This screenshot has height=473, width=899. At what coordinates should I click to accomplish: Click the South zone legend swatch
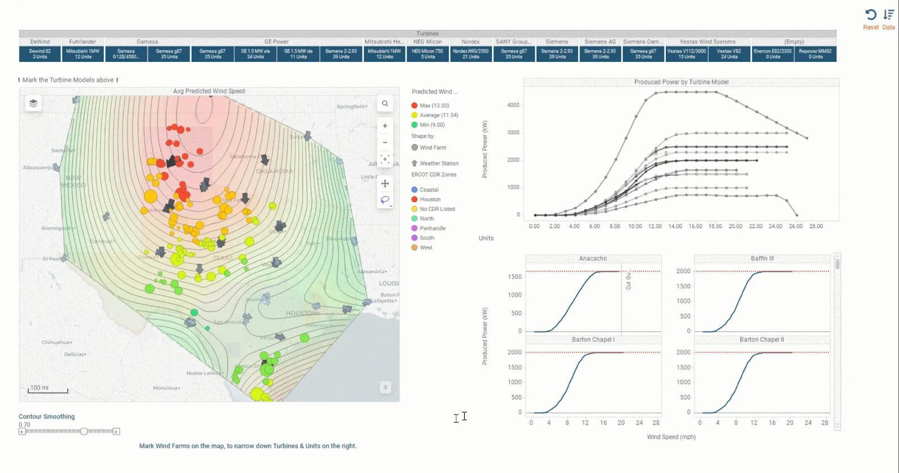click(414, 238)
